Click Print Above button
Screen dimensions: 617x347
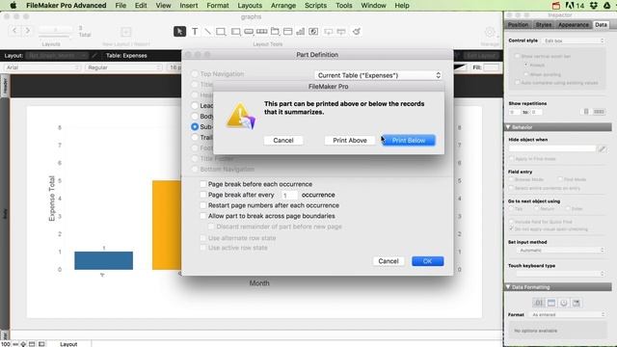pos(349,141)
